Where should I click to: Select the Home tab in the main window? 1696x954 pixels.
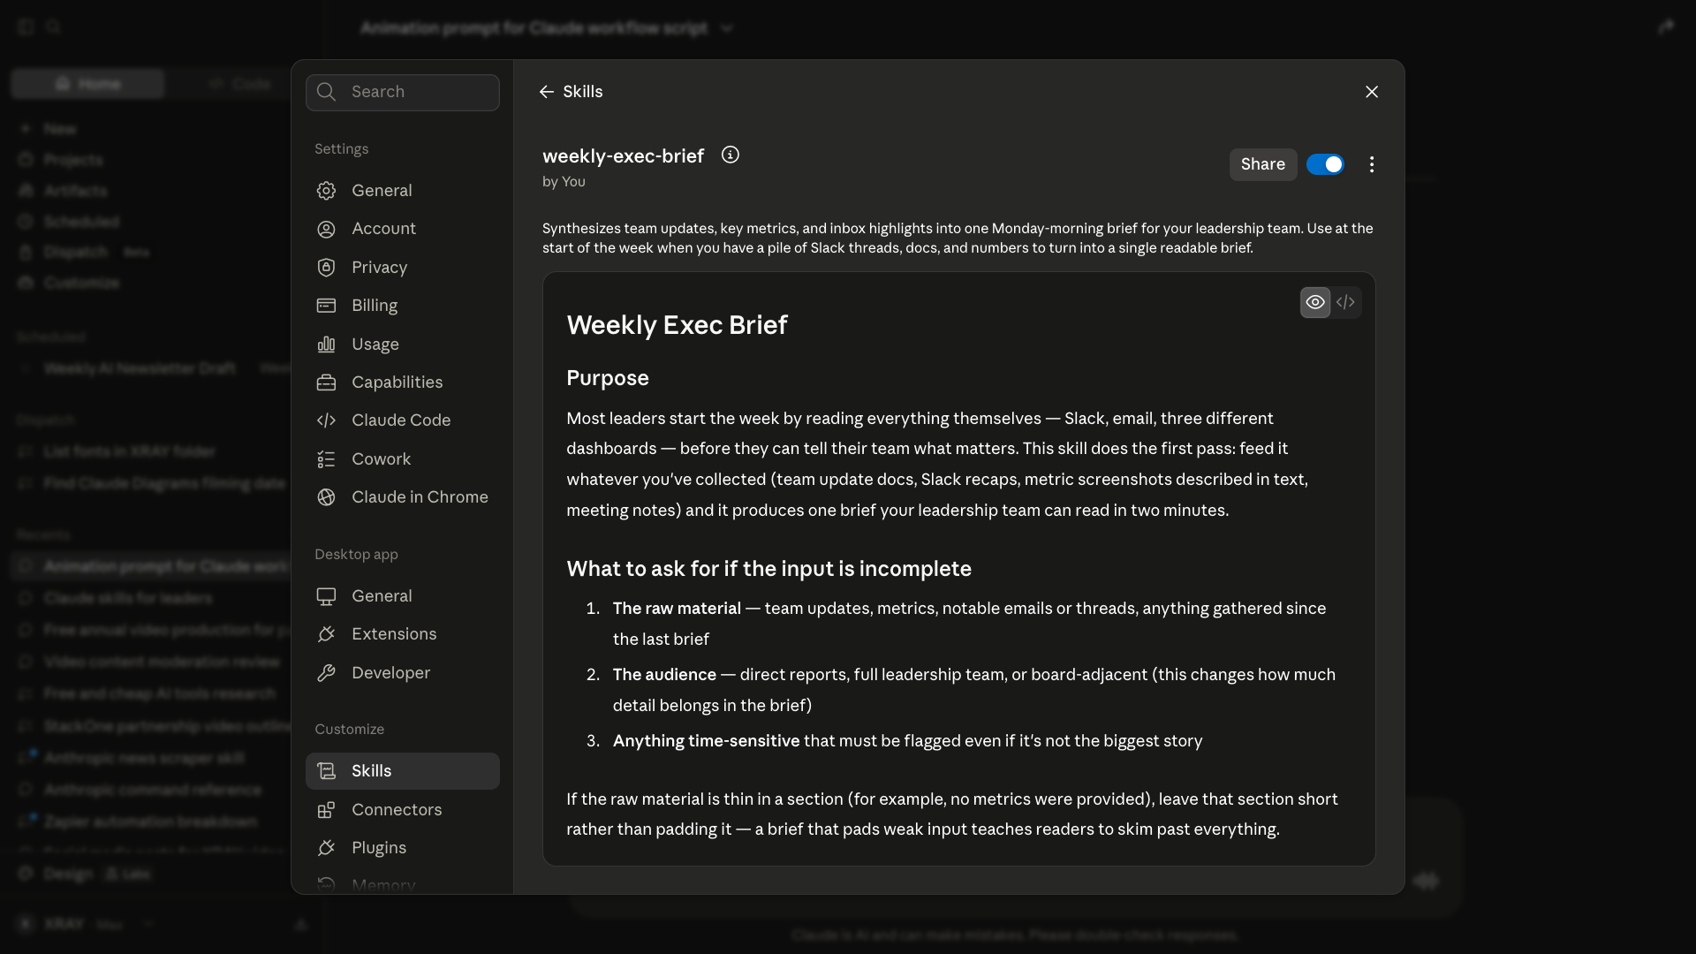tap(87, 84)
